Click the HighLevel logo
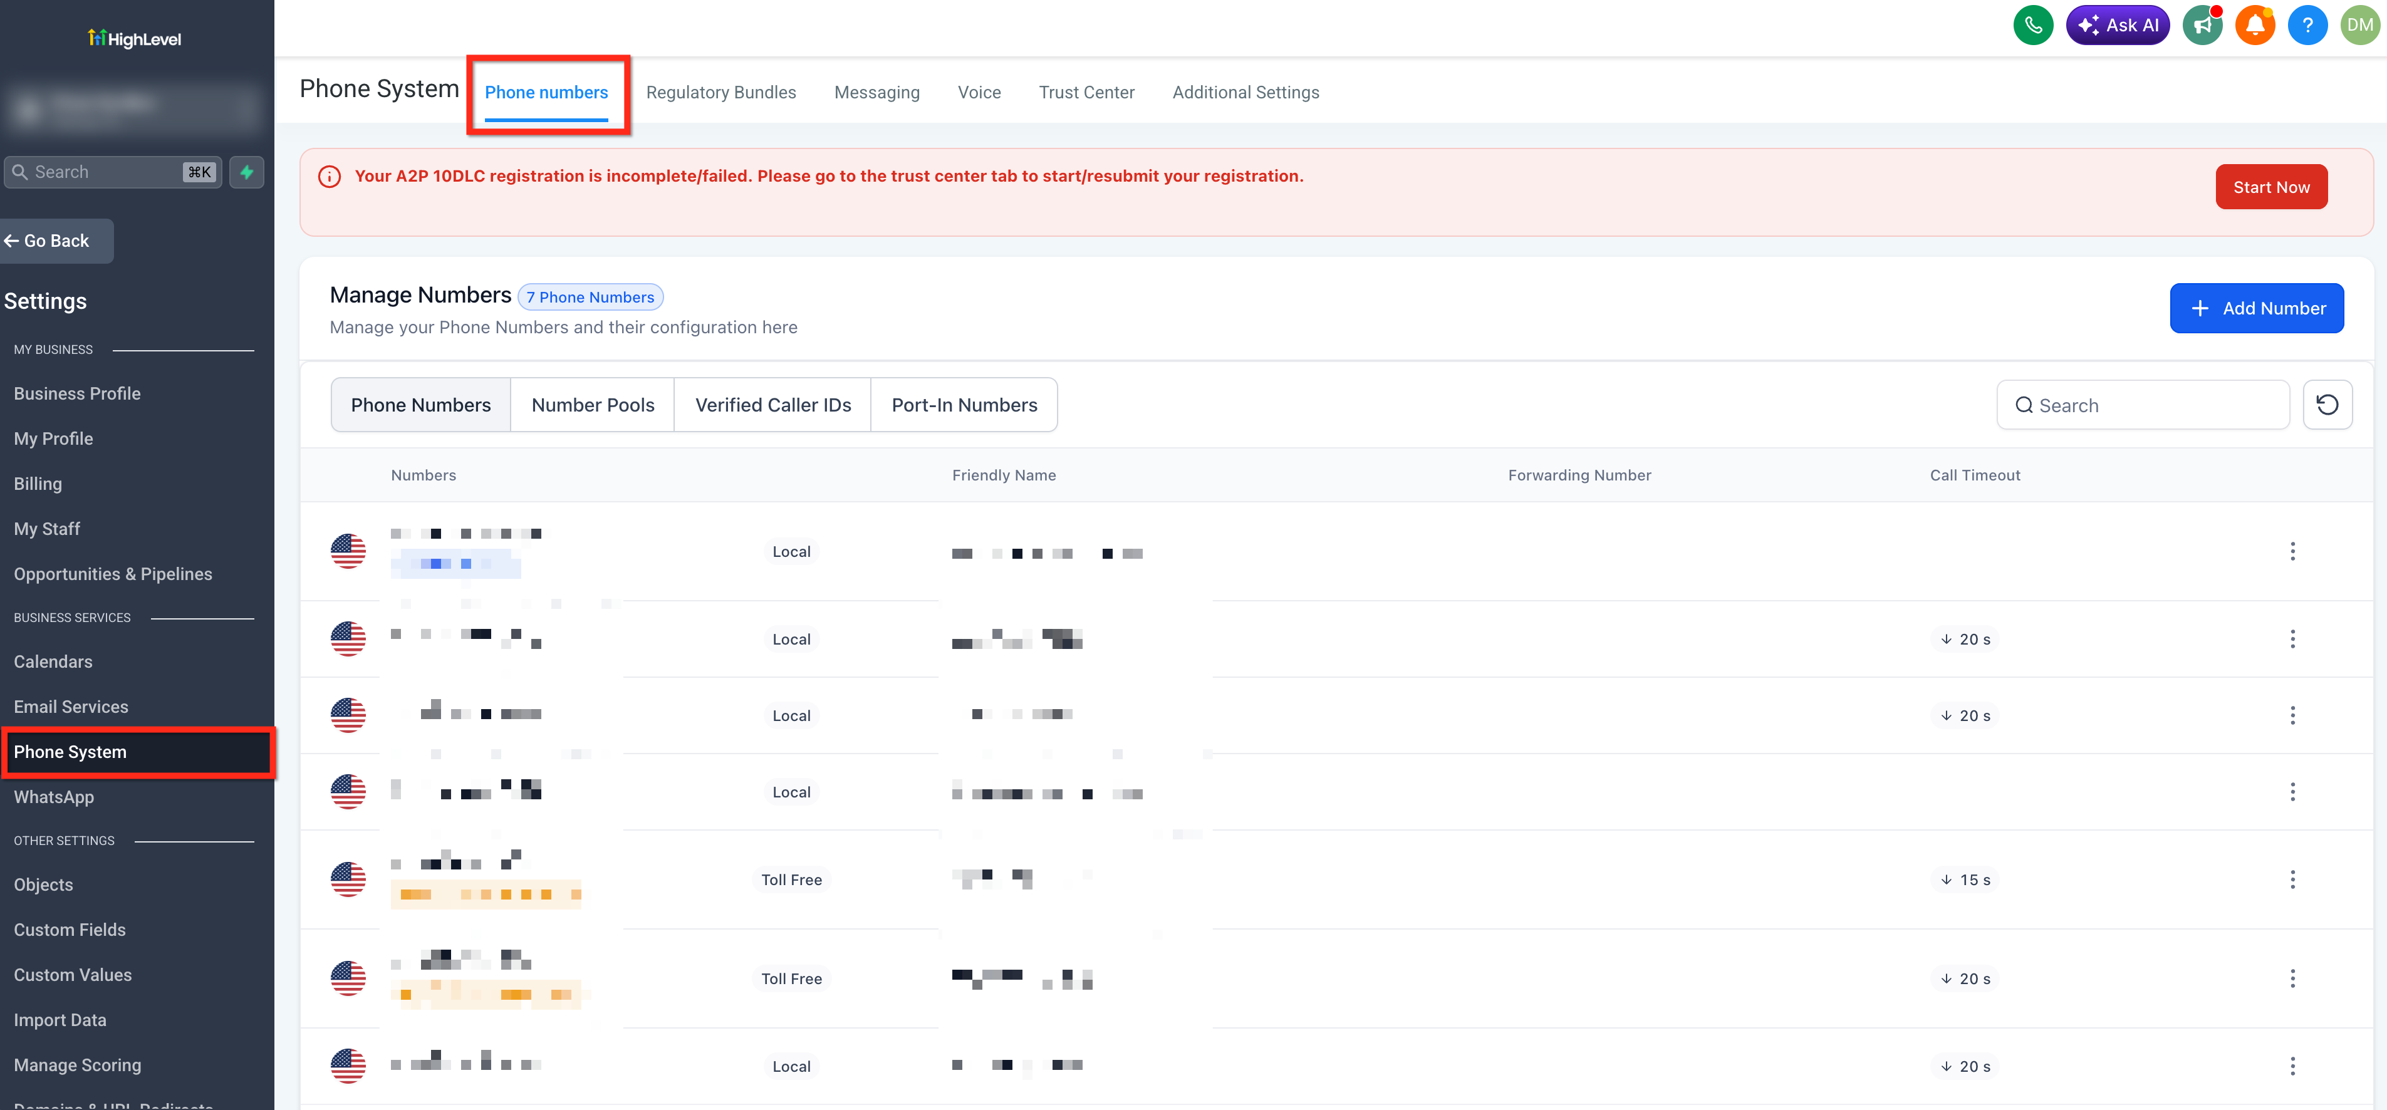 [x=135, y=39]
